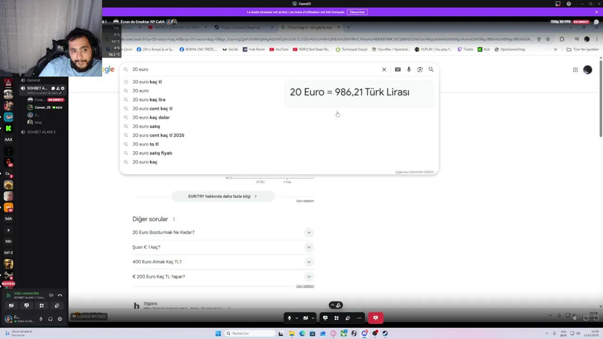Click 'Désactiver' in the streamer mode banner
This screenshot has width=603, height=339.
tap(357, 12)
